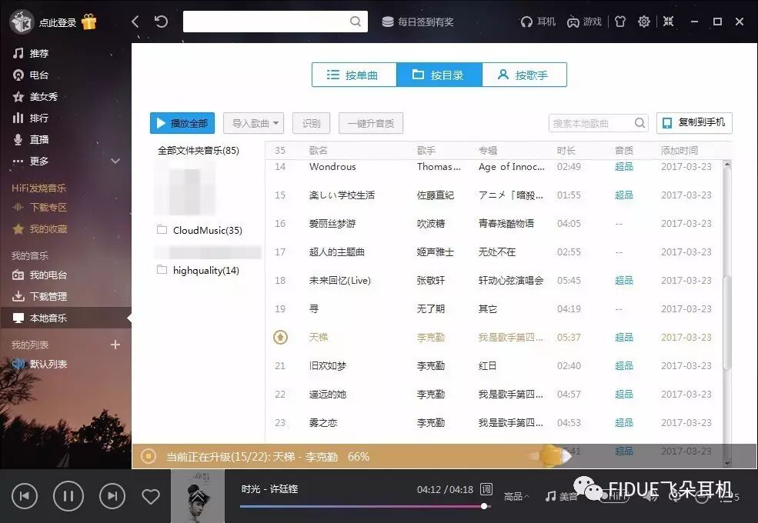This screenshot has width=758, height=523.
Task: Select the song 遥远的她
Action: pos(328,394)
